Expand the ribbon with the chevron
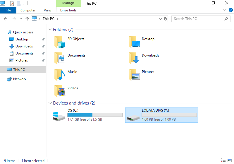Image resolution: width=234 pixels, height=164 pixels. (x=224, y=10)
